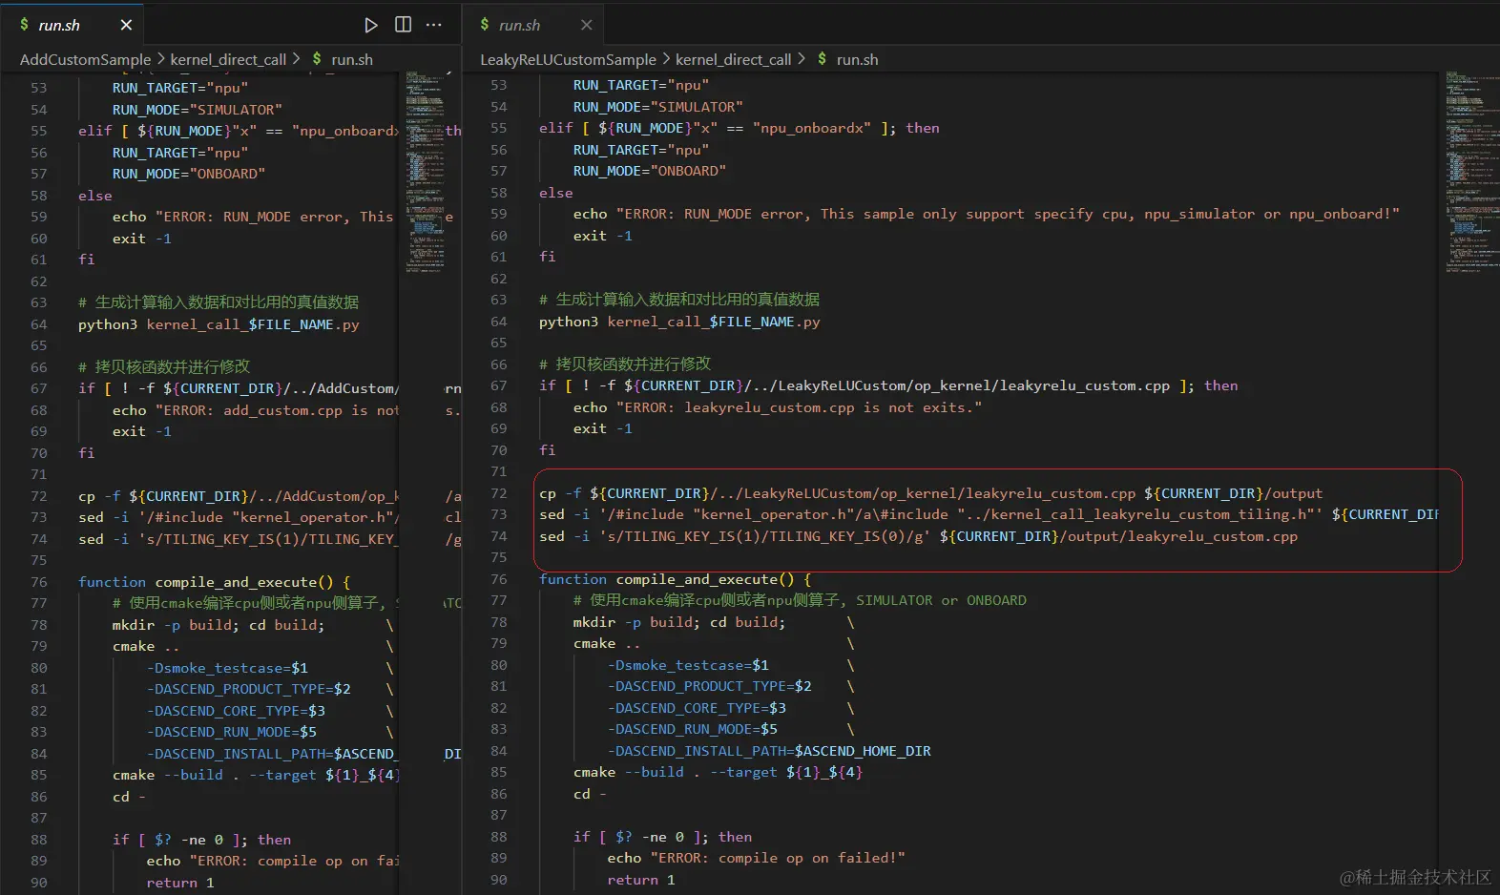Select line number 67 in the right pane

(x=498, y=385)
